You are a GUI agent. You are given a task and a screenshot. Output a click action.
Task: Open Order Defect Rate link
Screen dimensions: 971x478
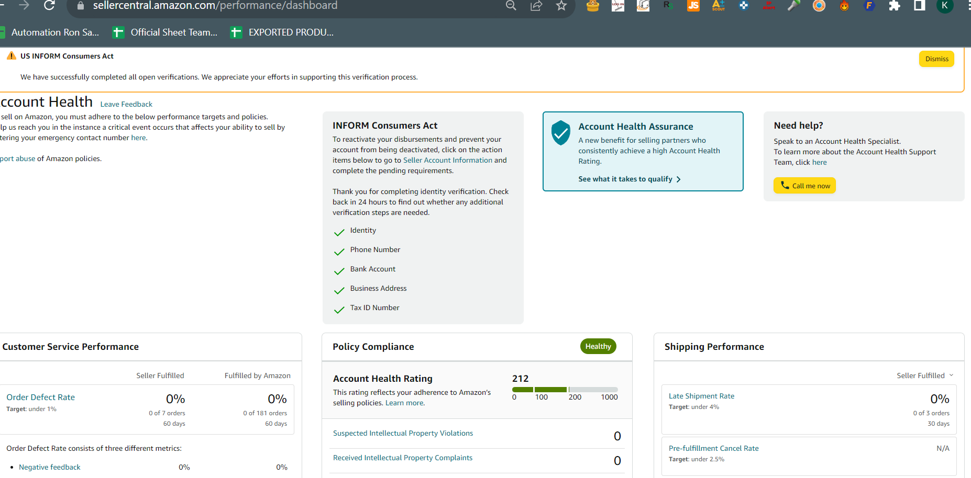coord(40,397)
